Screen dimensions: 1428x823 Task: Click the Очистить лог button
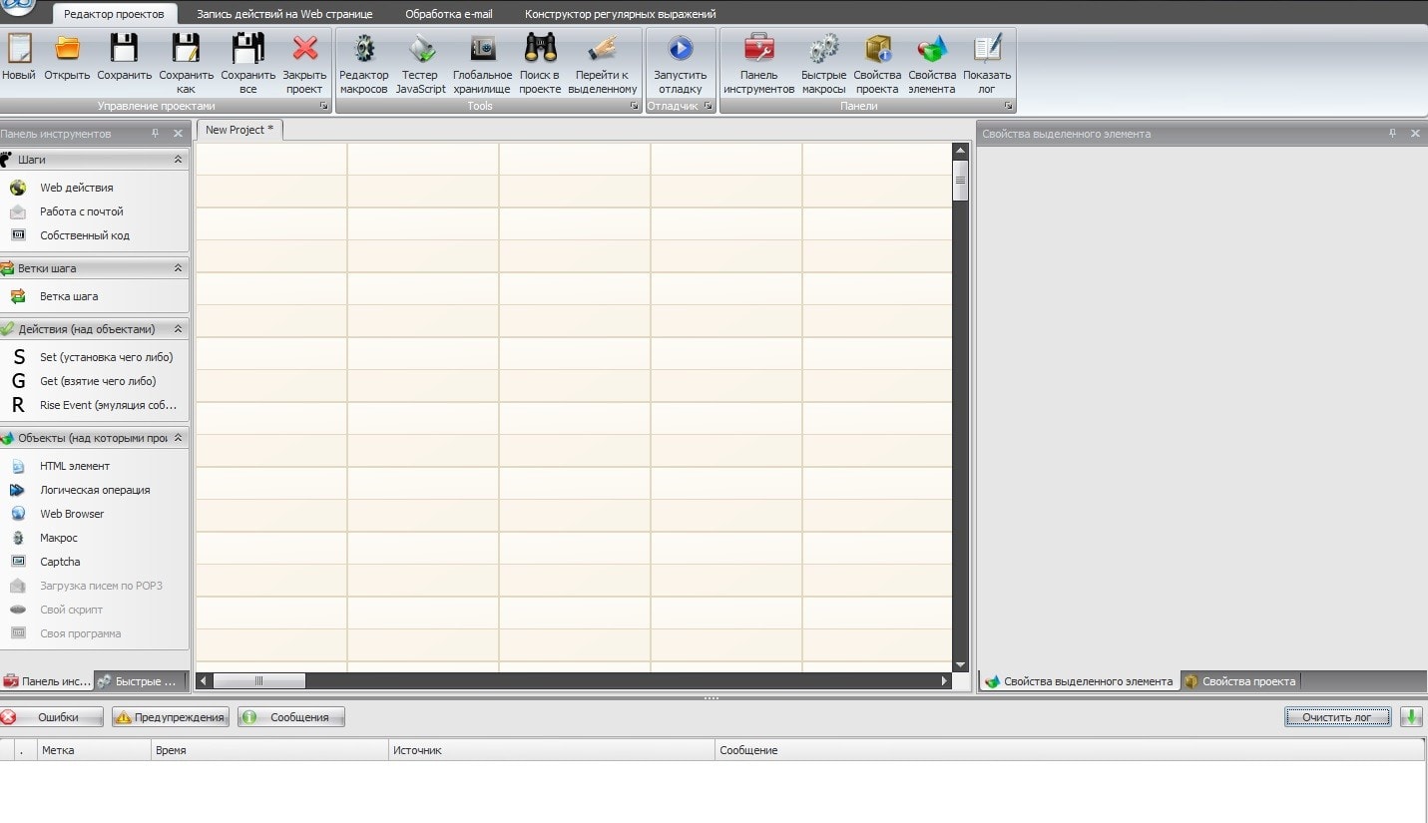[1337, 717]
